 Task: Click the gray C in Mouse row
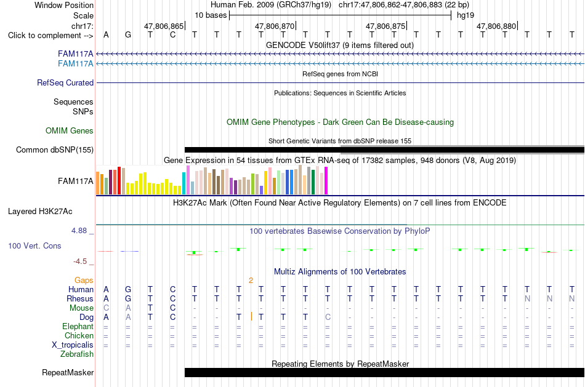(106, 308)
